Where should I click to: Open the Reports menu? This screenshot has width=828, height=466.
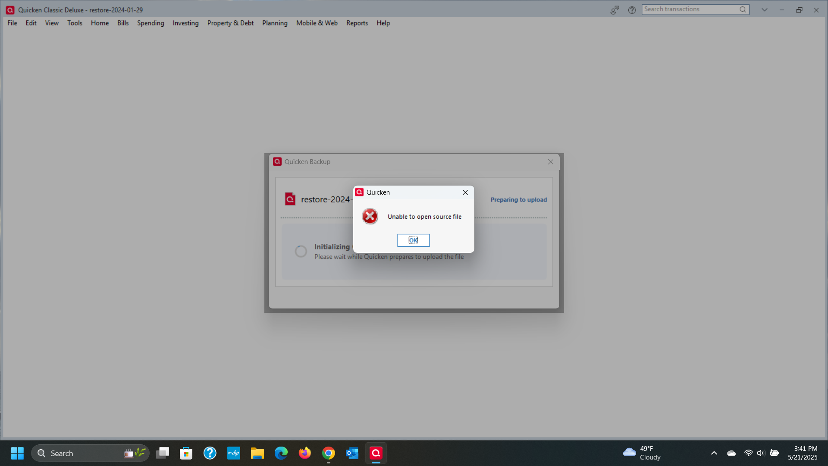[357, 23]
